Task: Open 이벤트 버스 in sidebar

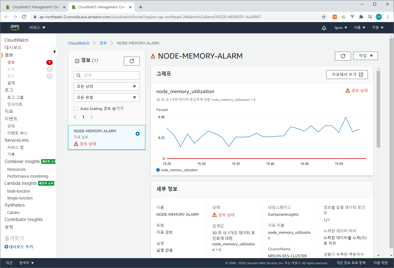Action: [x=17, y=133]
